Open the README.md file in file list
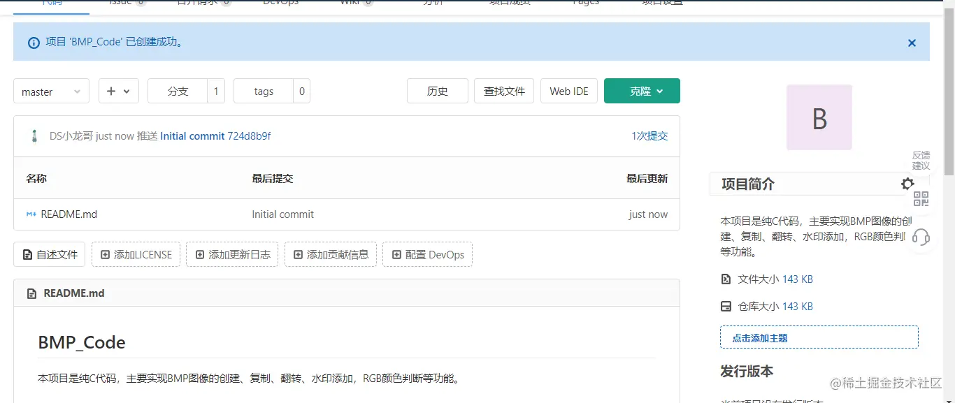This screenshot has height=403, width=955. pos(69,214)
